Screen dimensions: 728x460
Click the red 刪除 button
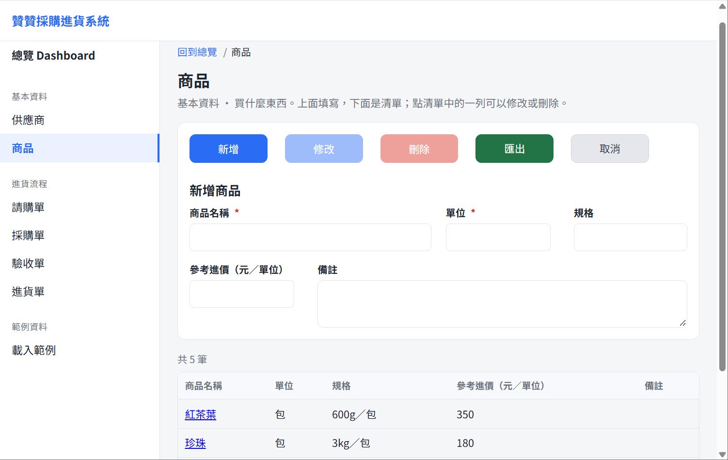coord(419,149)
